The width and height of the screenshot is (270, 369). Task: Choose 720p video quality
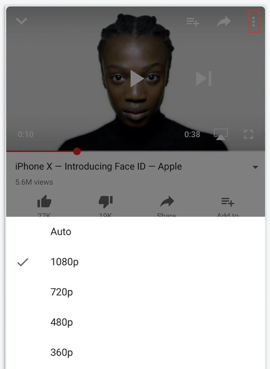(135, 292)
